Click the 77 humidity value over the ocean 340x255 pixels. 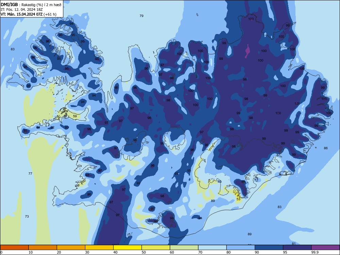[30, 173]
